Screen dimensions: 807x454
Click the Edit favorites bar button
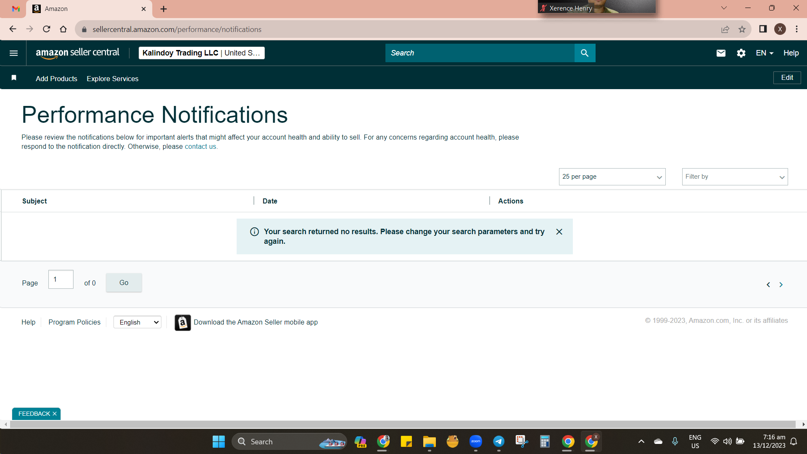click(787, 78)
